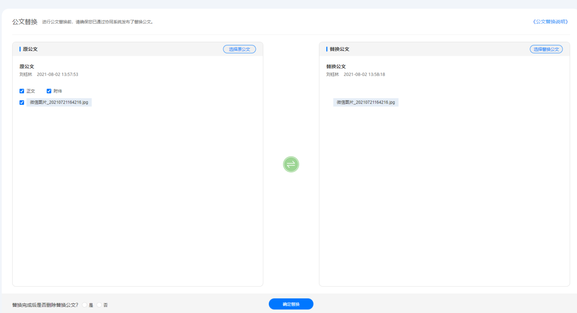The image size is (577, 313).
Task: Click the 13:58:18 timestamp in the right panel
Action: pyautogui.click(x=365, y=74)
